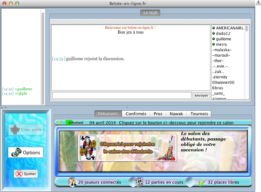Click the macOS yellow minimize button
The height and width of the screenshot is (192, 261).
(x=11, y=4)
